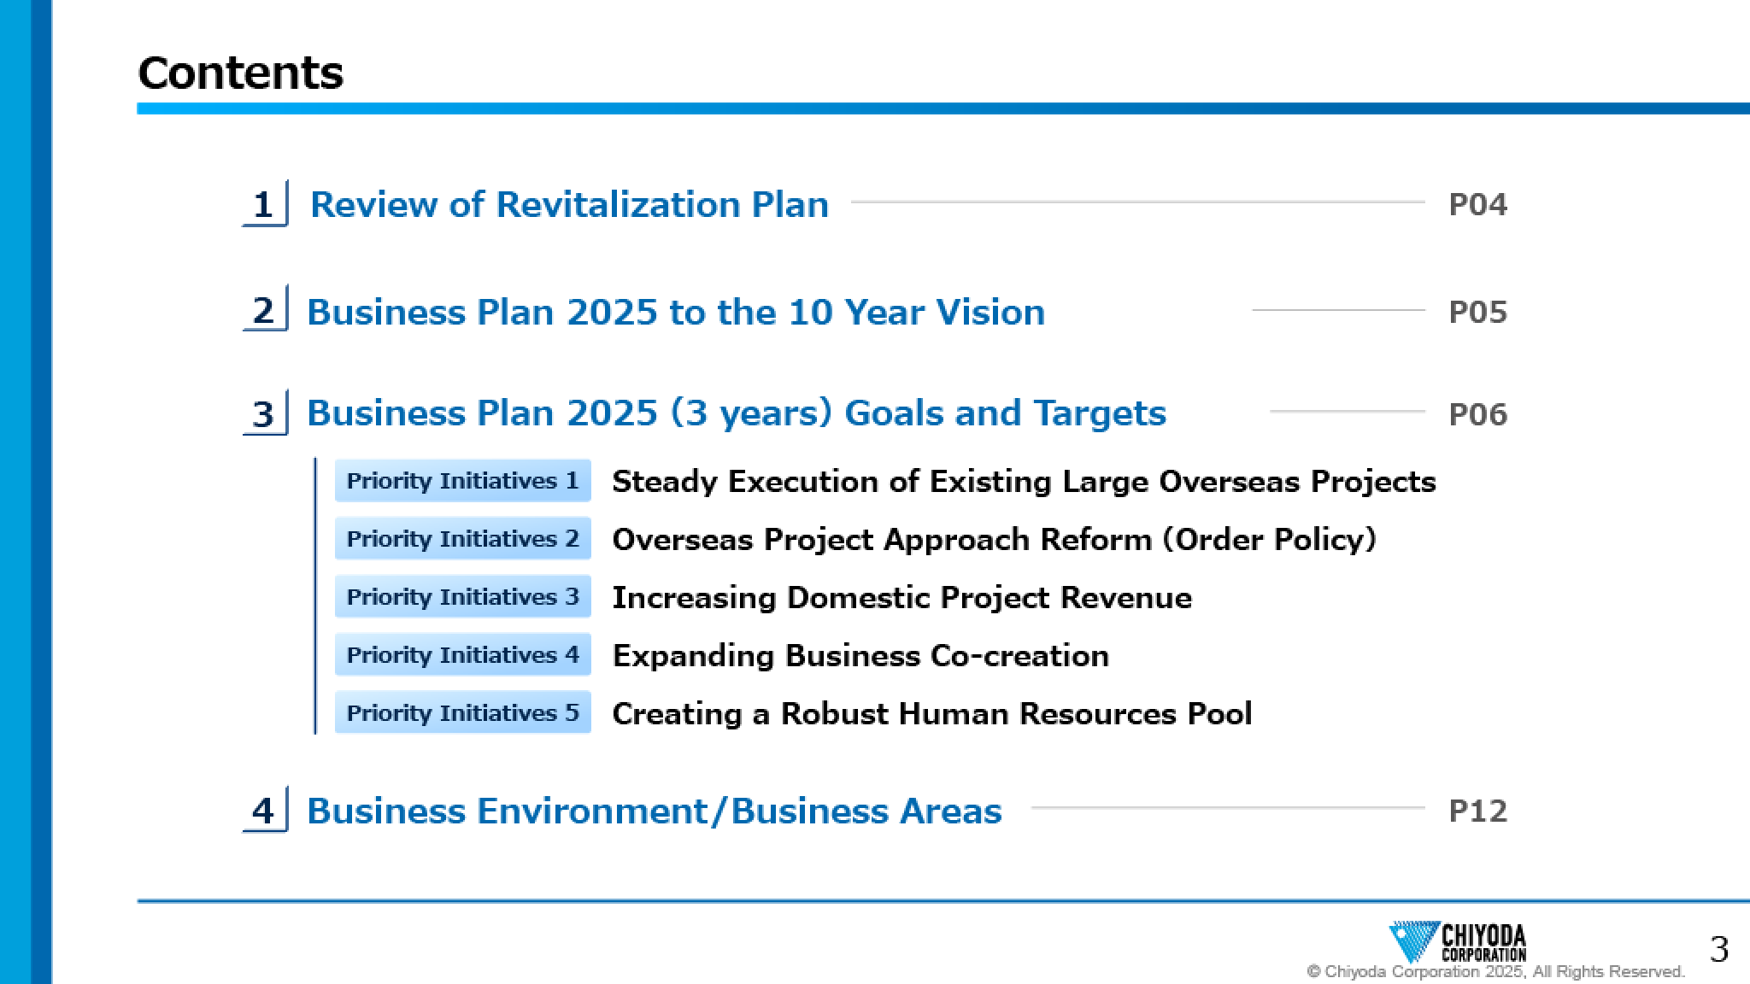
Task: Click slide page number 3
Action: click(x=1719, y=949)
